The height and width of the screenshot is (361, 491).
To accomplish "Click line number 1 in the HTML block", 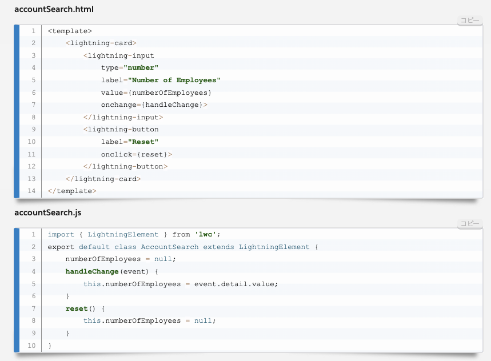I will [x=33, y=31].
